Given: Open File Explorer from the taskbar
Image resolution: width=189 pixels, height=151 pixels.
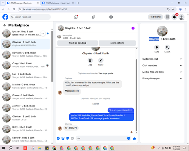Looking at the screenshot, I should coord(40,148).
